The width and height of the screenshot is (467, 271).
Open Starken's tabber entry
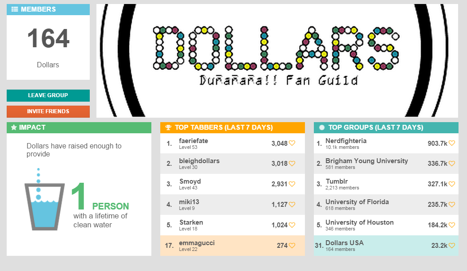click(x=232, y=225)
